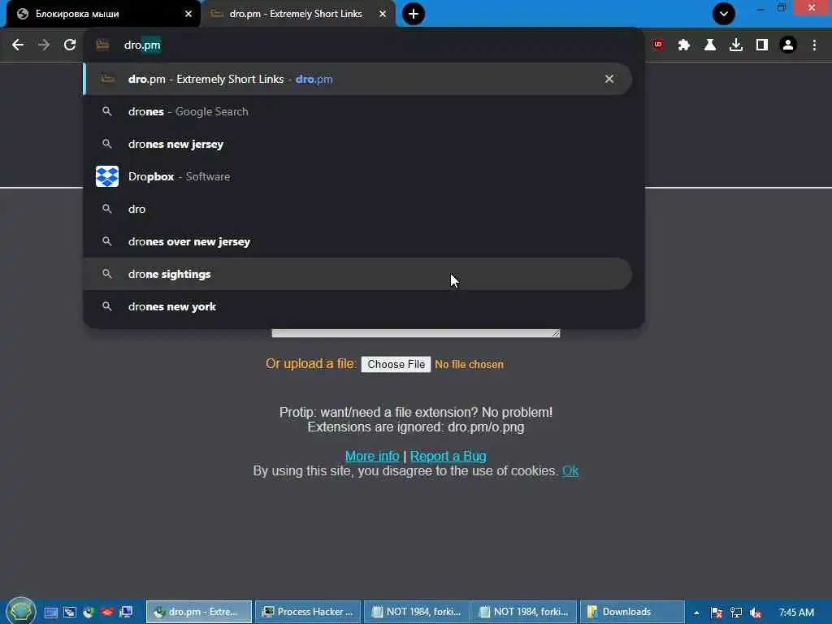Show hidden system tray icons

[696, 613]
